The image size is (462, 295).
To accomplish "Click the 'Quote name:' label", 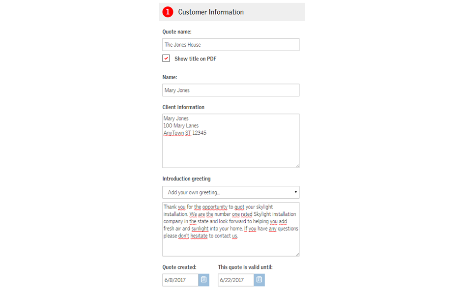I will pos(177,32).
